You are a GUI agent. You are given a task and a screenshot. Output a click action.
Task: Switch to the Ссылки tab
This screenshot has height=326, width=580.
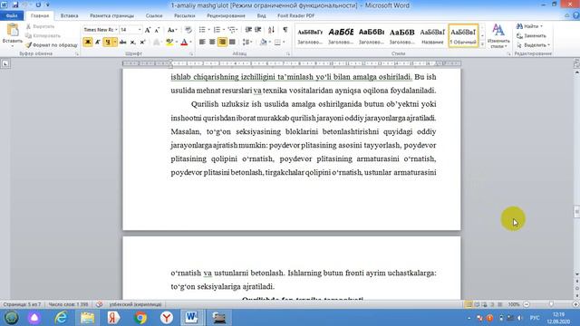tap(154, 16)
